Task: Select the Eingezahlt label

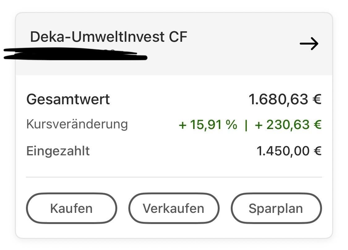Action: pyautogui.click(x=58, y=151)
